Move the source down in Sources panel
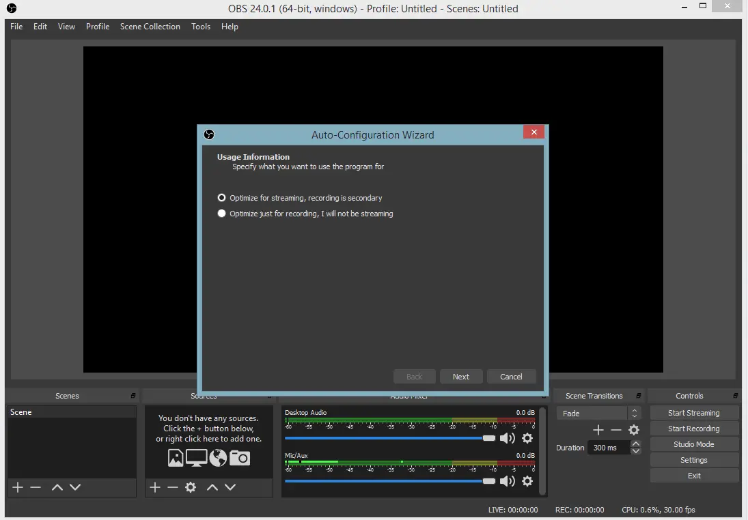 (x=230, y=487)
